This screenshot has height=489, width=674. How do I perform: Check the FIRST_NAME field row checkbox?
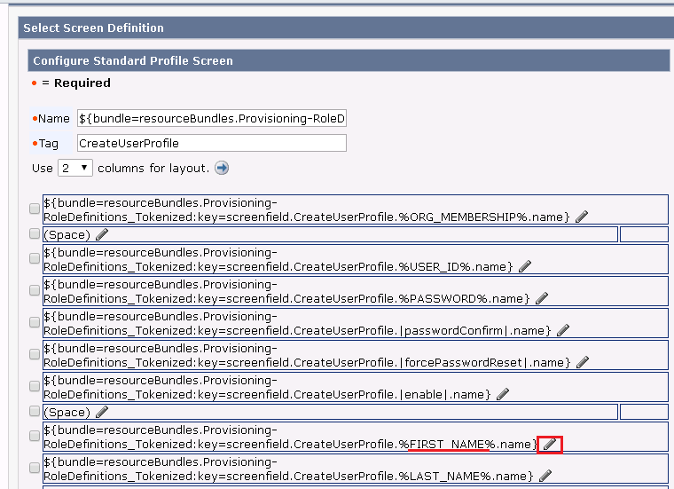(x=35, y=437)
